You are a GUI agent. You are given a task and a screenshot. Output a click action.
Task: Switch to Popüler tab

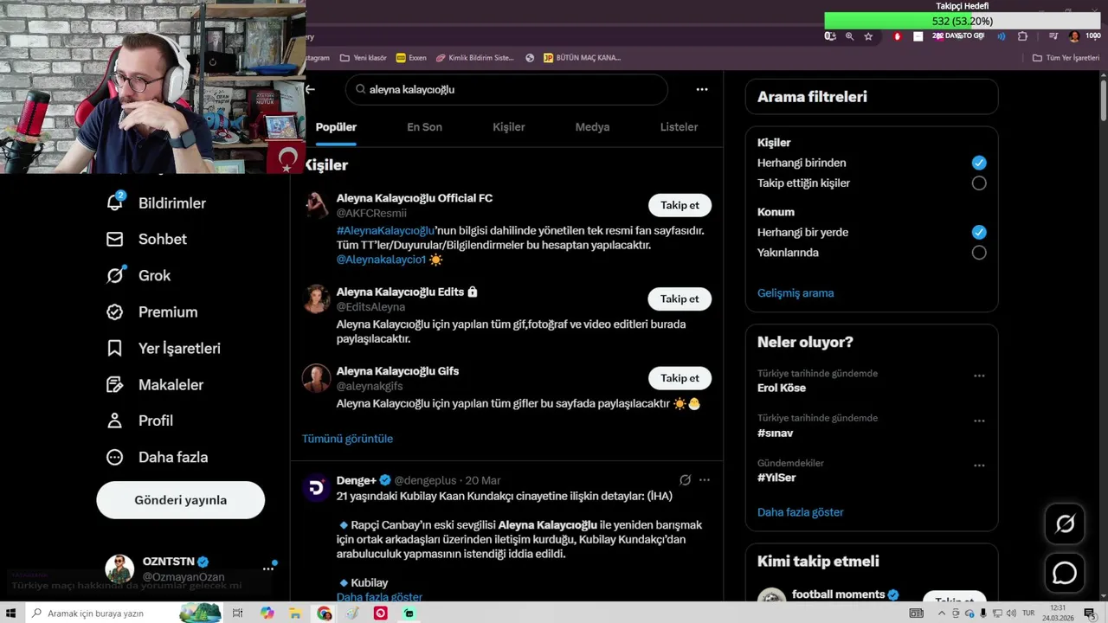pos(336,127)
